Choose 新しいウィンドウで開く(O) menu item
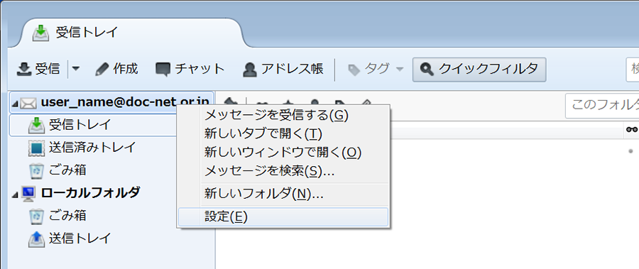639x269 pixels. [283, 153]
